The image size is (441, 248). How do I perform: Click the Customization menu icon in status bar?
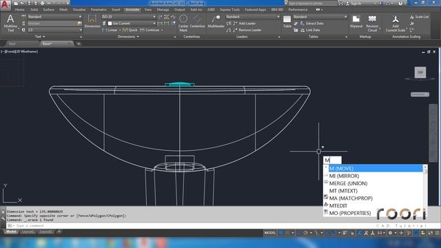[x=438, y=233]
